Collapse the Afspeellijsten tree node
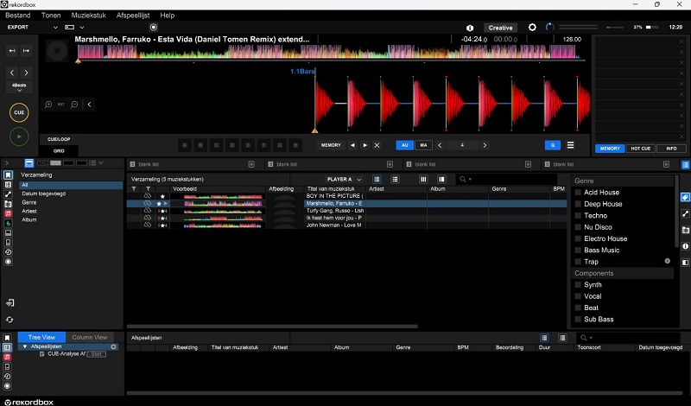Viewport: 691px width, 406px height. (25, 347)
